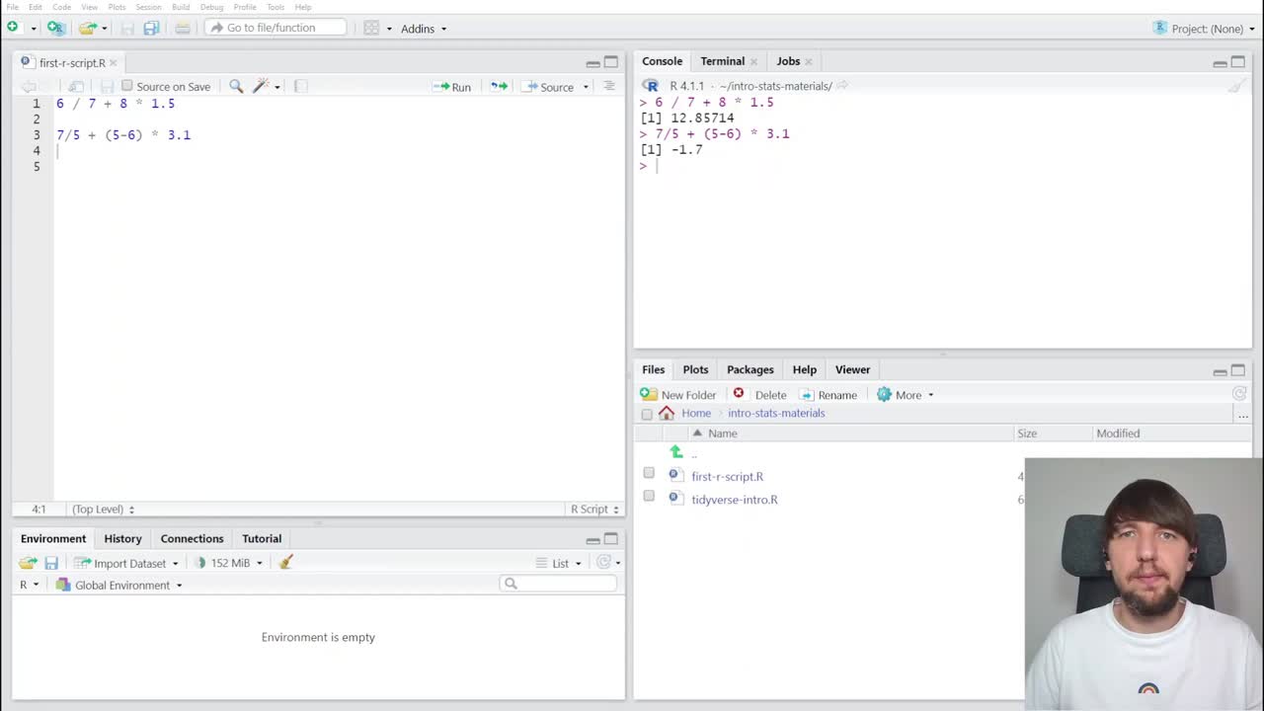The width and height of the screenshot is (1264, 711).
Task: Clear the workspace with the broom icon
Action: (285, 563)
